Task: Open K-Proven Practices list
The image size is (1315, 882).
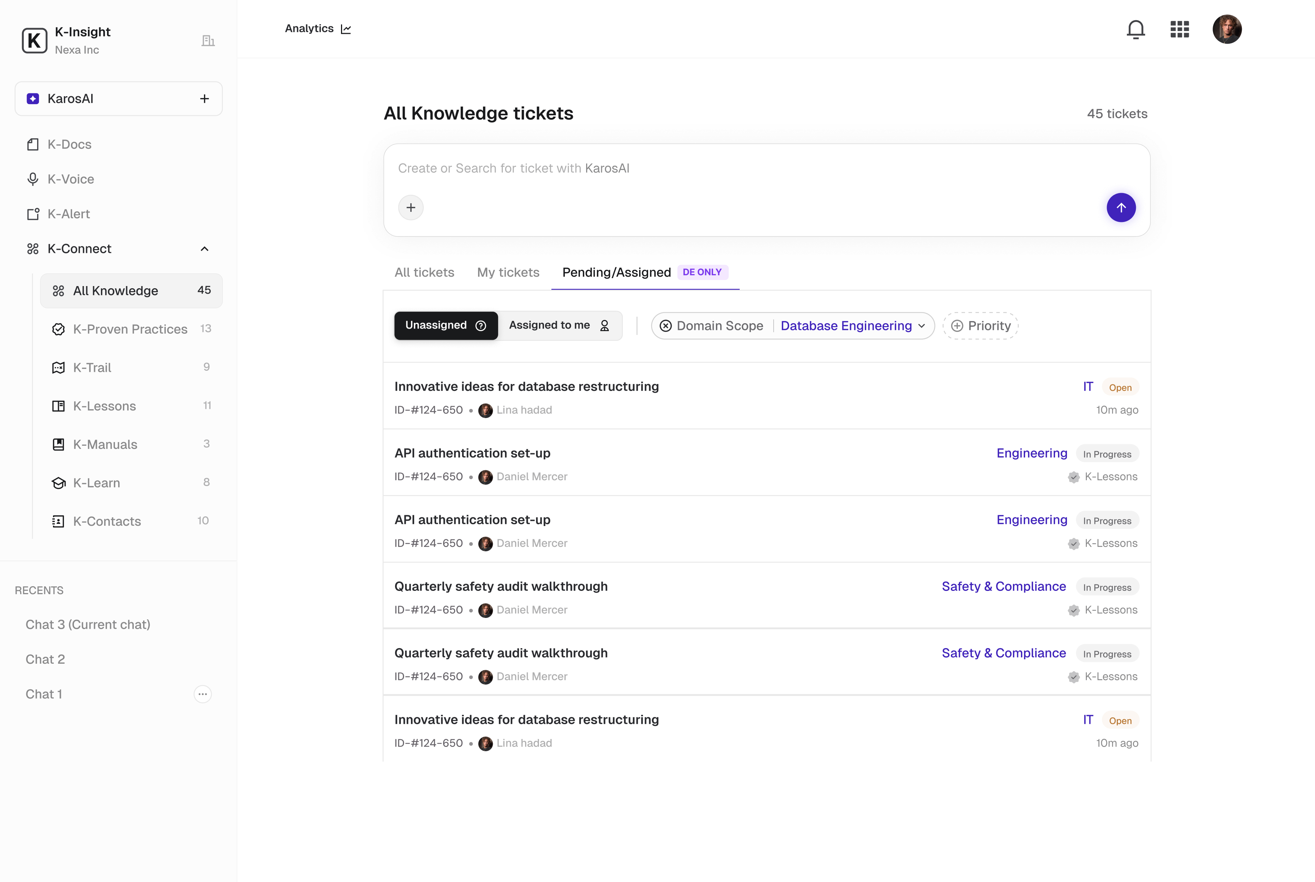Action: click(x=131, y=329)
